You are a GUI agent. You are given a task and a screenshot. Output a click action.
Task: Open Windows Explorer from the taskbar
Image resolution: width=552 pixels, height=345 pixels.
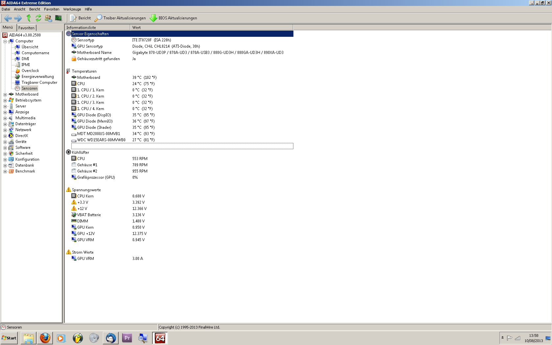pyautogui.click(x=29, y=338)
